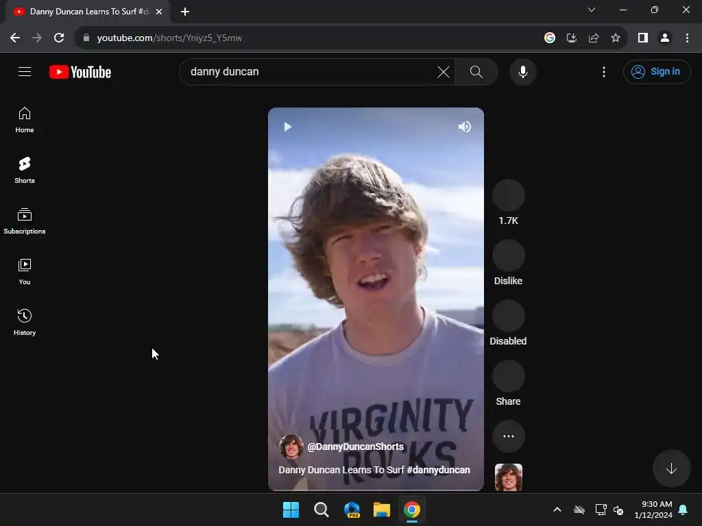Open Subscriptions in the sidebar
Screen dimensions: 702x526
(x=25, y=221)
